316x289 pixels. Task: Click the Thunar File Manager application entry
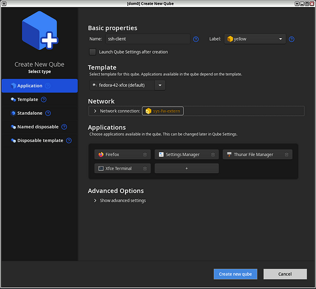(258, 155)
